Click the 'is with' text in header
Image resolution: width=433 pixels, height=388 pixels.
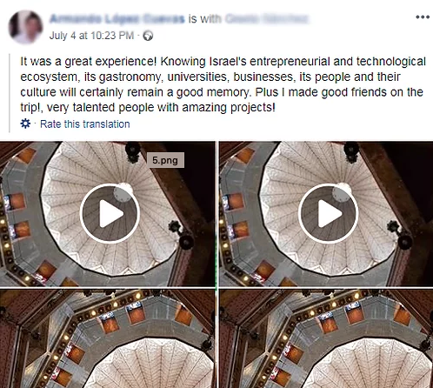coord(204,19)
